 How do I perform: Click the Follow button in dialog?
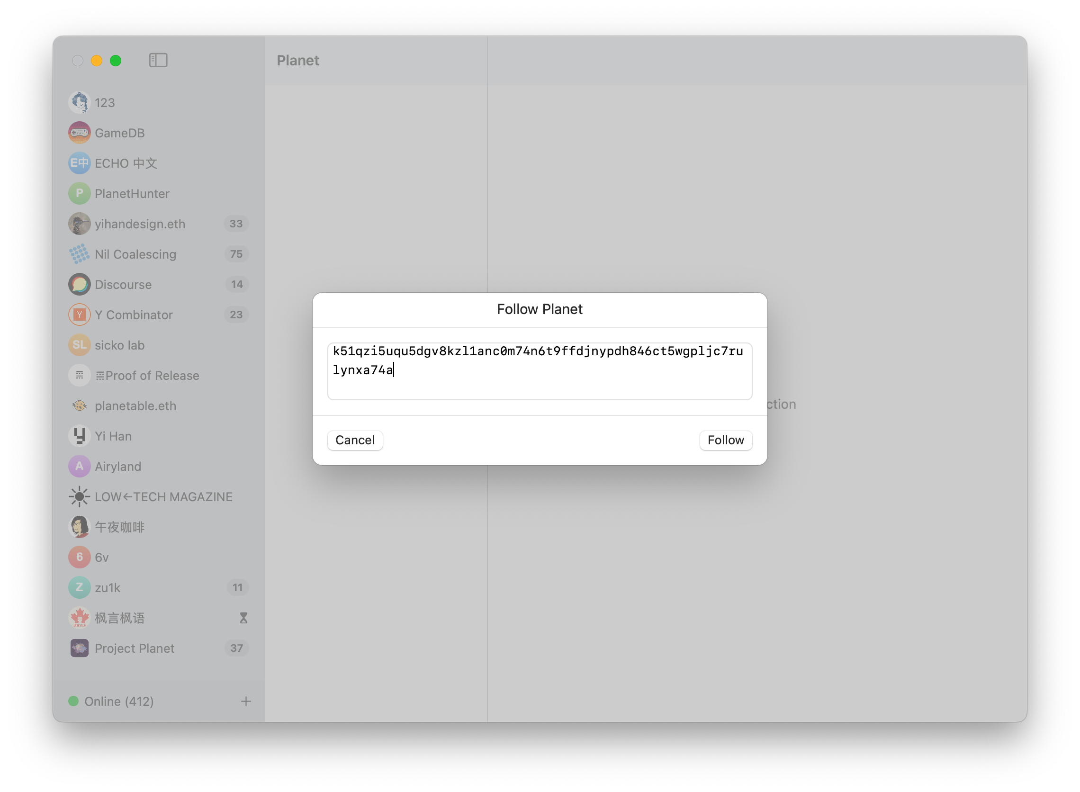(724, 439)
